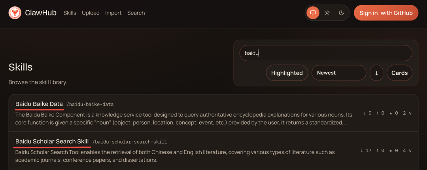The width and height of the screenshot is (427, 170).
Task: Open the Upload nav item
Action: [x=91, y=13]
